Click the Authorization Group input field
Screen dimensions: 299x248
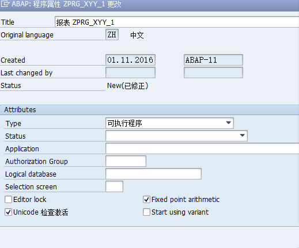126,161
